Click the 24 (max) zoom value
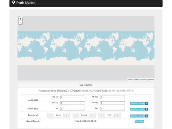172x129 pixels. (84, 115)
